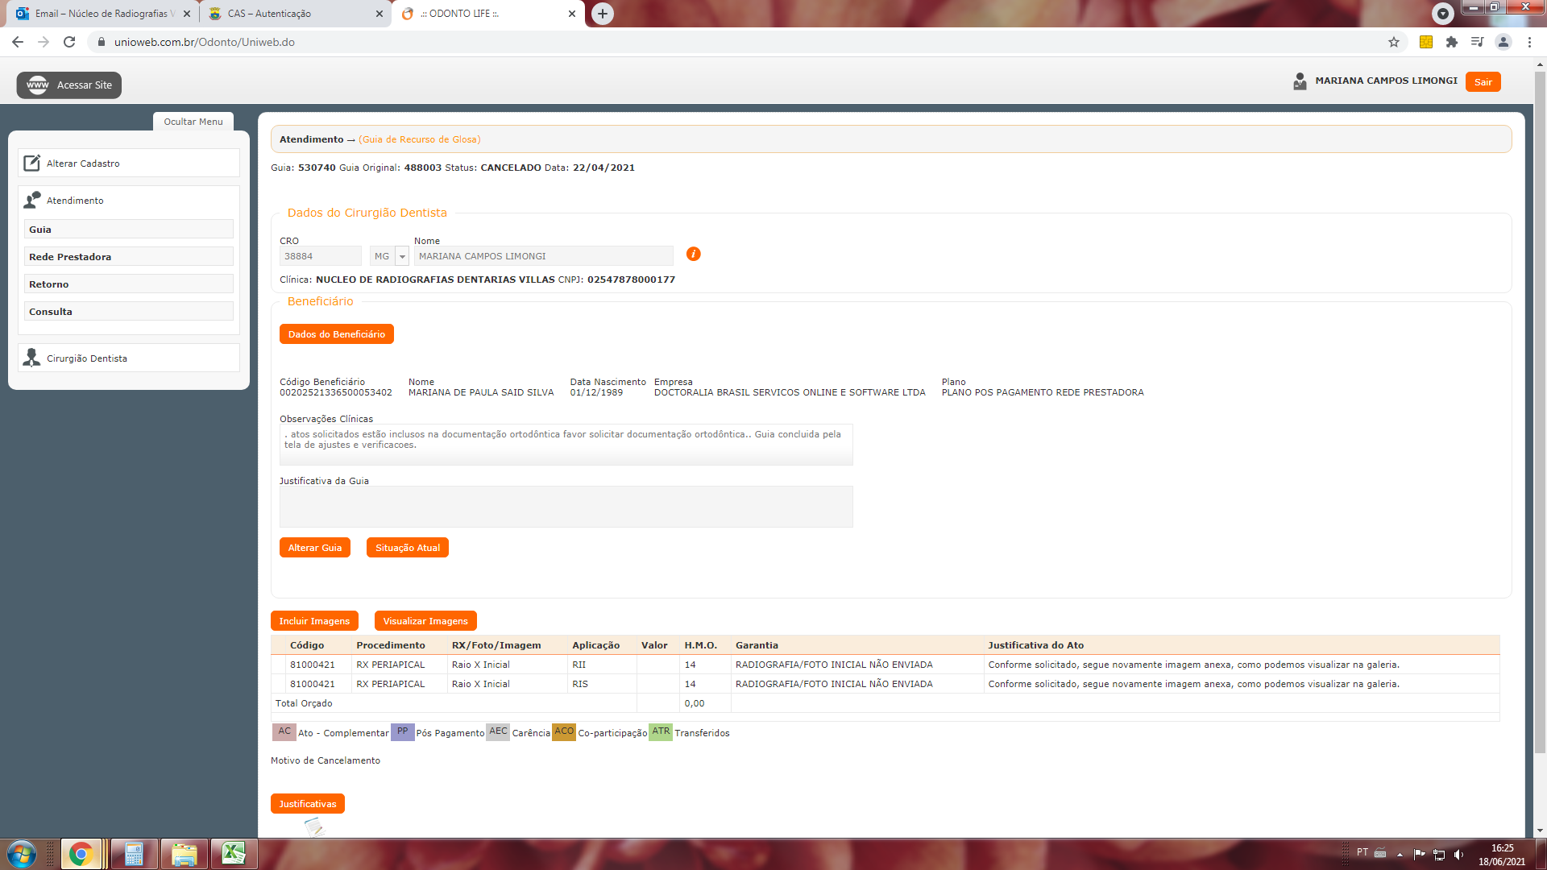Collapse sidebar using Ocultar Menu
The image size is (1547, 870).
tap(193, 122)
